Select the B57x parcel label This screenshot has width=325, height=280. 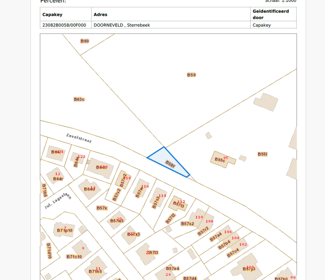(x=102, y=208)
